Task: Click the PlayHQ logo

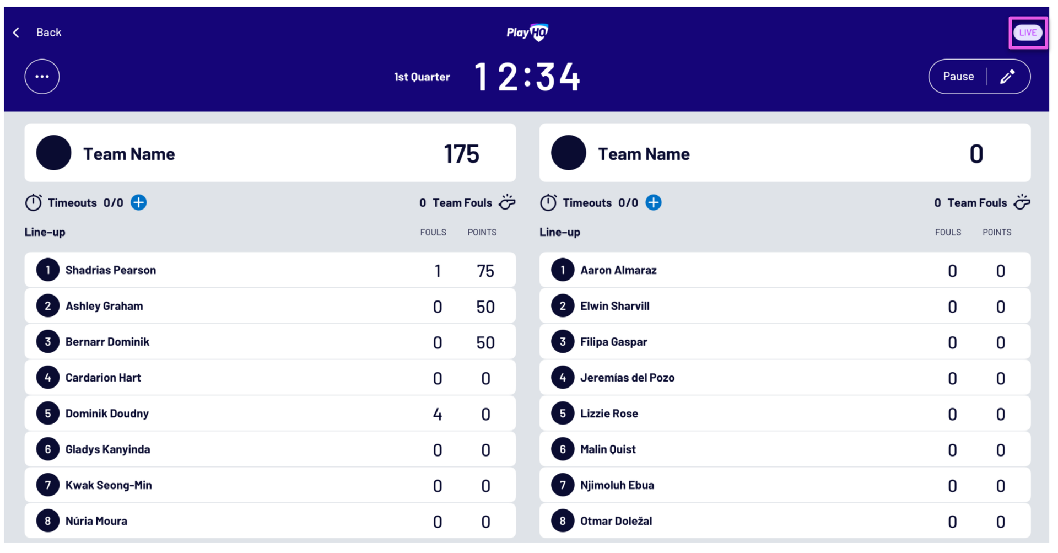Action: point(527,33)
